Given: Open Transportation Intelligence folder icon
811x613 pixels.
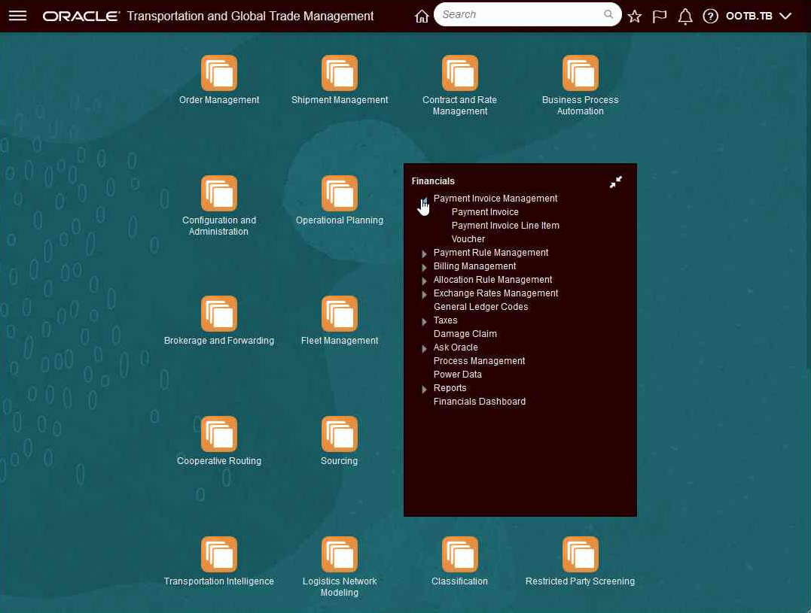Looking at the screenshot, I should (219, 554).
